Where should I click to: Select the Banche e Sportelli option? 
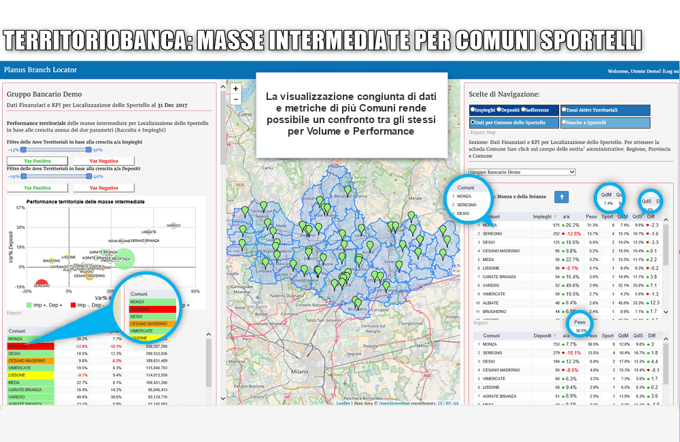coord(605,123)
